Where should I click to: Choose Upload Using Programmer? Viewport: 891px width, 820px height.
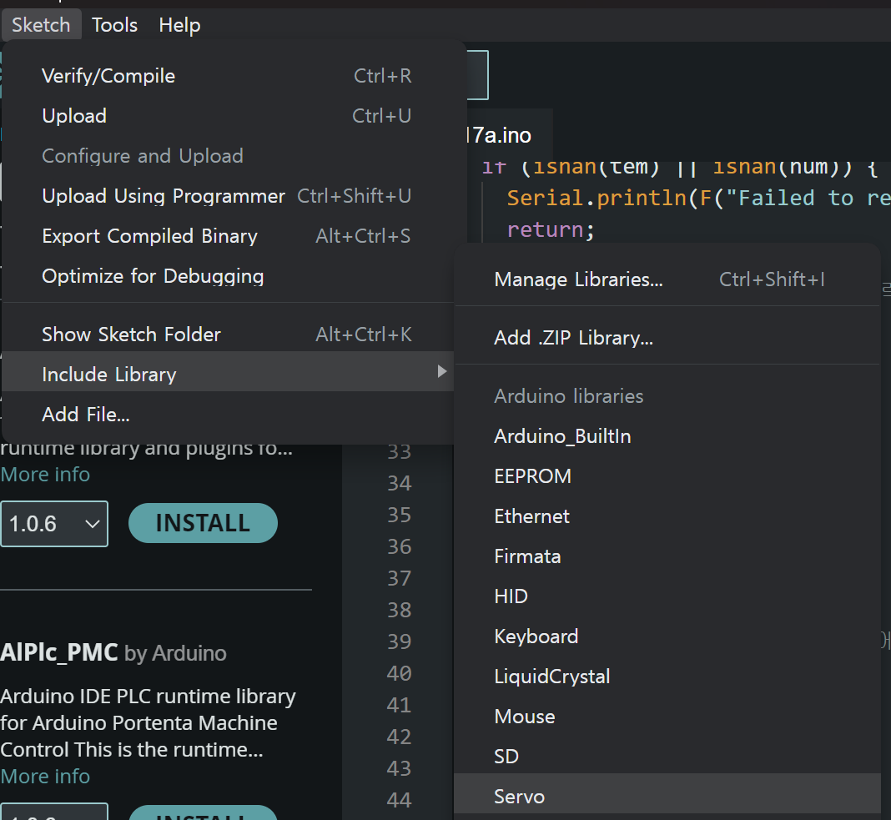(227, 196)
